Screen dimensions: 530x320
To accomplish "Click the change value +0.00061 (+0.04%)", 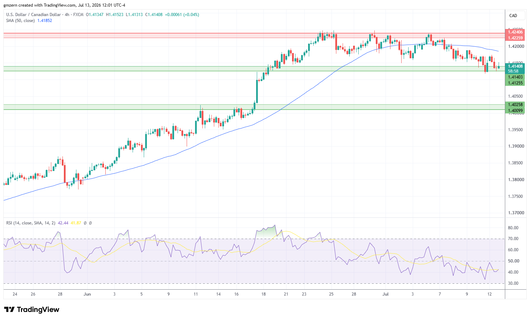I will pyautogui.click(x=182, y=15).
